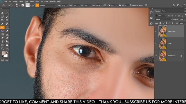
Task: Toggle lock all padlock icon
Action: (x=172, y=23)
